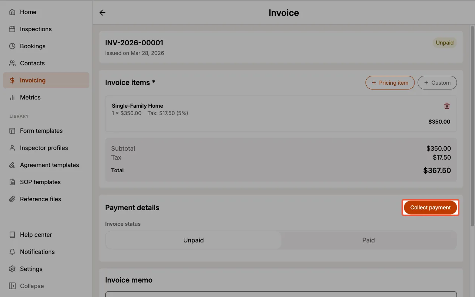
Task: Collapse the sidebar
Action: coord(46,286)
